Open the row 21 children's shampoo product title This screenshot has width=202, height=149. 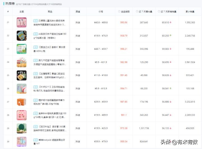click(x=50, y=22)
